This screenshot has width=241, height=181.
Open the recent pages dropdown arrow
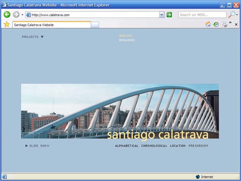tap(22, 15)
